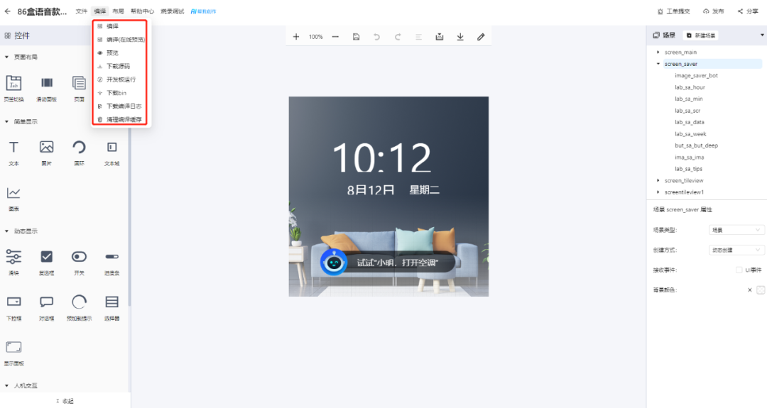Image resolution: width=767 pixels, height=408 pixels.
Task: Add the 页面 page widget
Action: point(80,89)
